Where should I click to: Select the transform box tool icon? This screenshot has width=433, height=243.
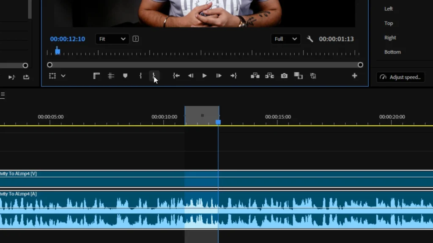52,76
